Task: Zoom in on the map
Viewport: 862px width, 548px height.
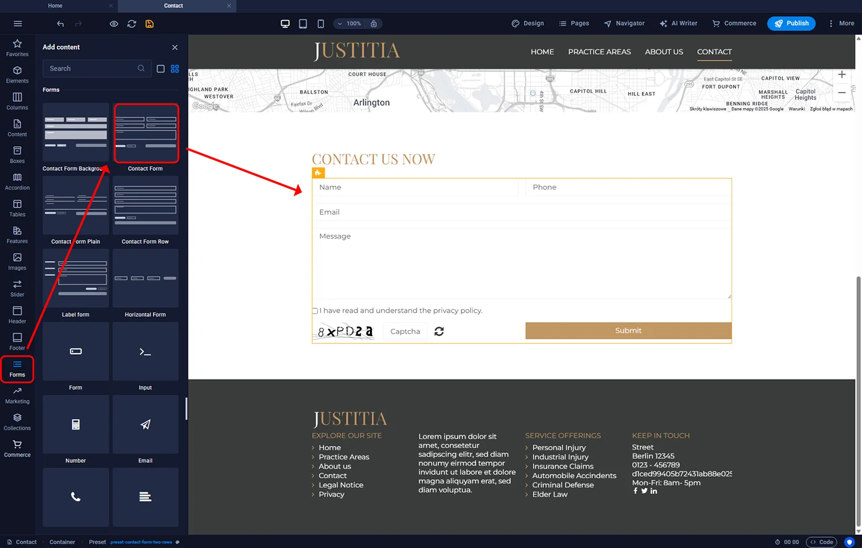Action: point(842,75)
